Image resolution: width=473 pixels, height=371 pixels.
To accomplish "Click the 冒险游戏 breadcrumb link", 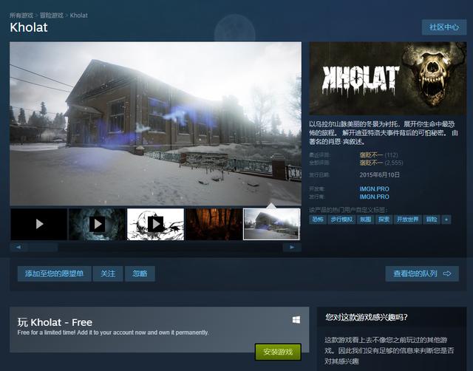I will 52,16.
